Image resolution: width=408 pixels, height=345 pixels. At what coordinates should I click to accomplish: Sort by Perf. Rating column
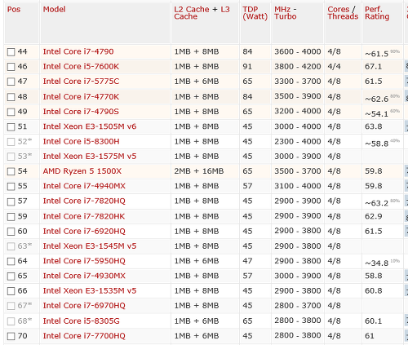tap(377, 13)
